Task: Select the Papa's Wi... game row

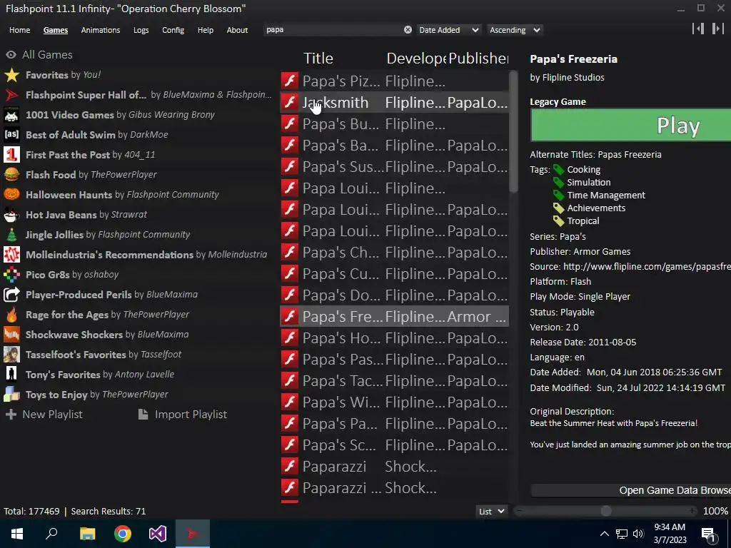Action: (394, 402)
